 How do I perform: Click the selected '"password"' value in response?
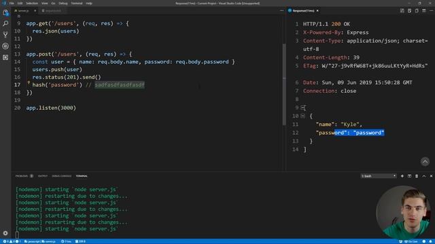coord(368,133)
